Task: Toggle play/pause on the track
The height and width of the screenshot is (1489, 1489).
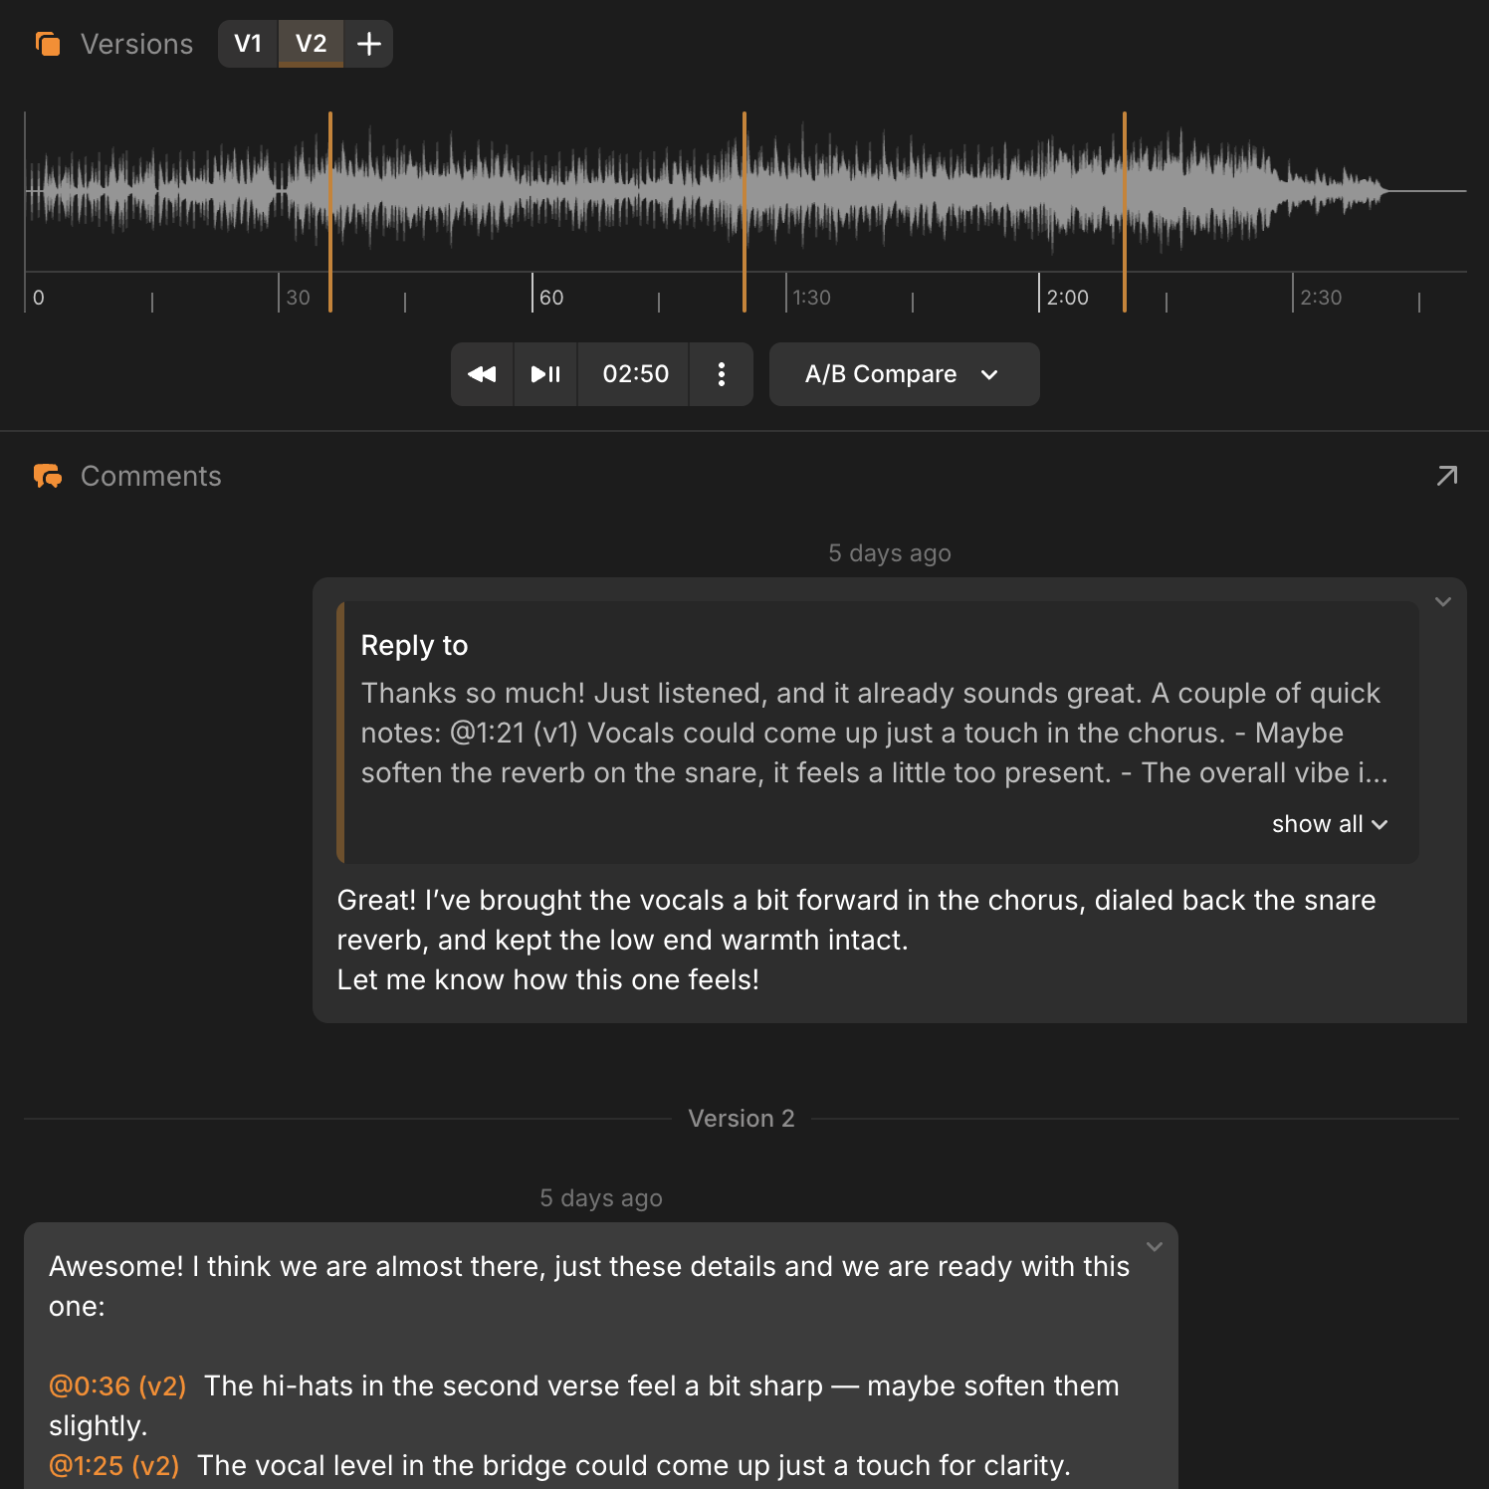Action: tap(545, 374)
